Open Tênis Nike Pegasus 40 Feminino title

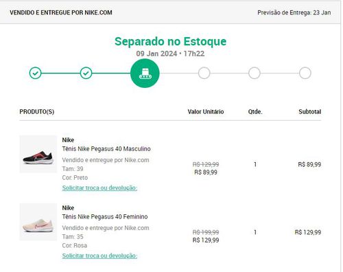pos(105,216)
